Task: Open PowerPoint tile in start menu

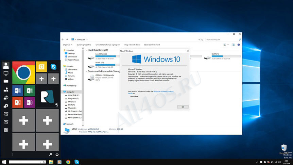Action: point(18,102)
